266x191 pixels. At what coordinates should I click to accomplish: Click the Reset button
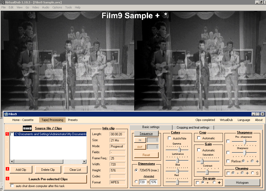(x=146, y=155)
